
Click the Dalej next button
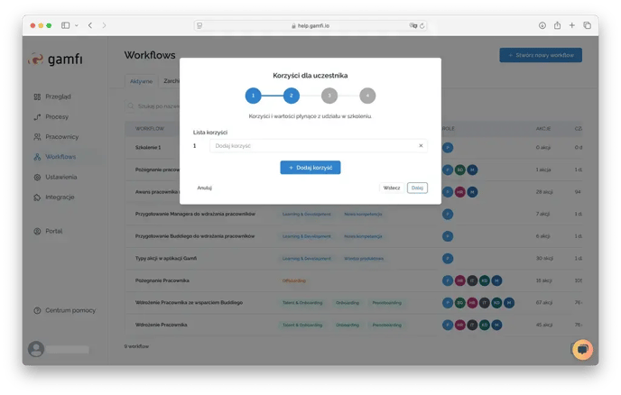417,188
